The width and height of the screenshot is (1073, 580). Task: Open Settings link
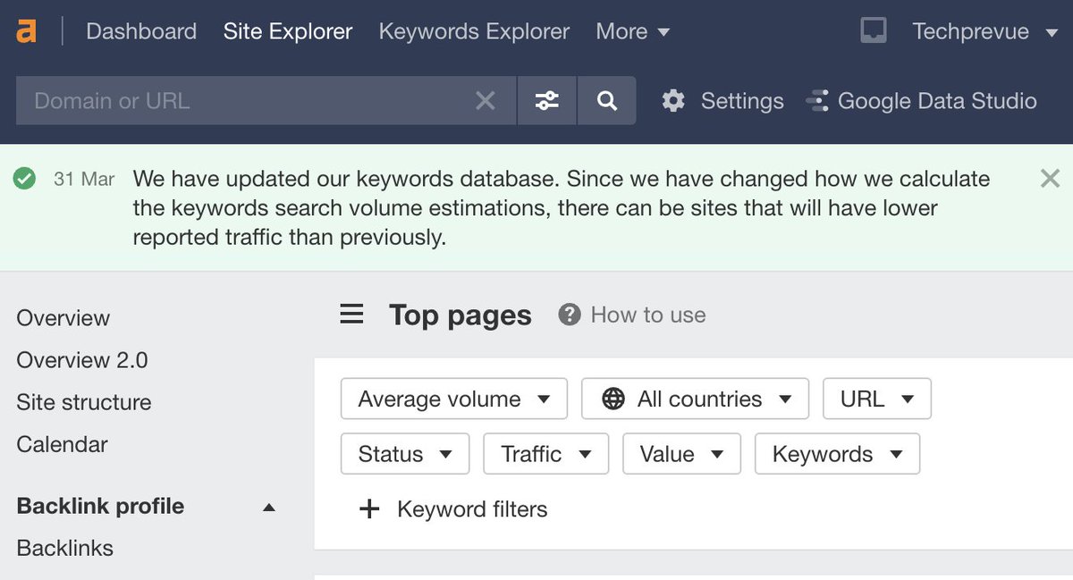click(742, 101)
